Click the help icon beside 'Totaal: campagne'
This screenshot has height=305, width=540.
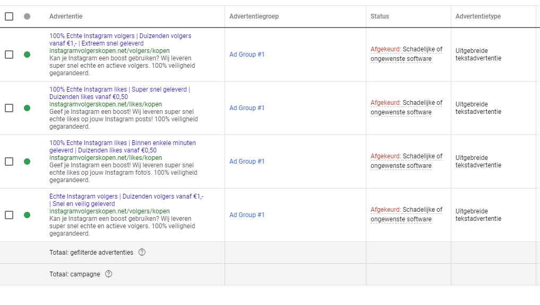(x=108, y=274)
